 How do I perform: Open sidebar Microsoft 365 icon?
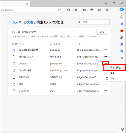pos(122,44)
